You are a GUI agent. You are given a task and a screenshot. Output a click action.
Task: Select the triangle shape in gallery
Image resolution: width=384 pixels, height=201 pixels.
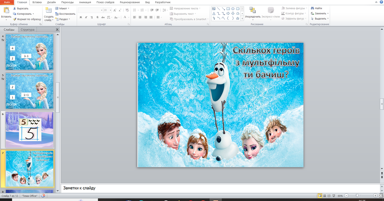coord(214,14)
